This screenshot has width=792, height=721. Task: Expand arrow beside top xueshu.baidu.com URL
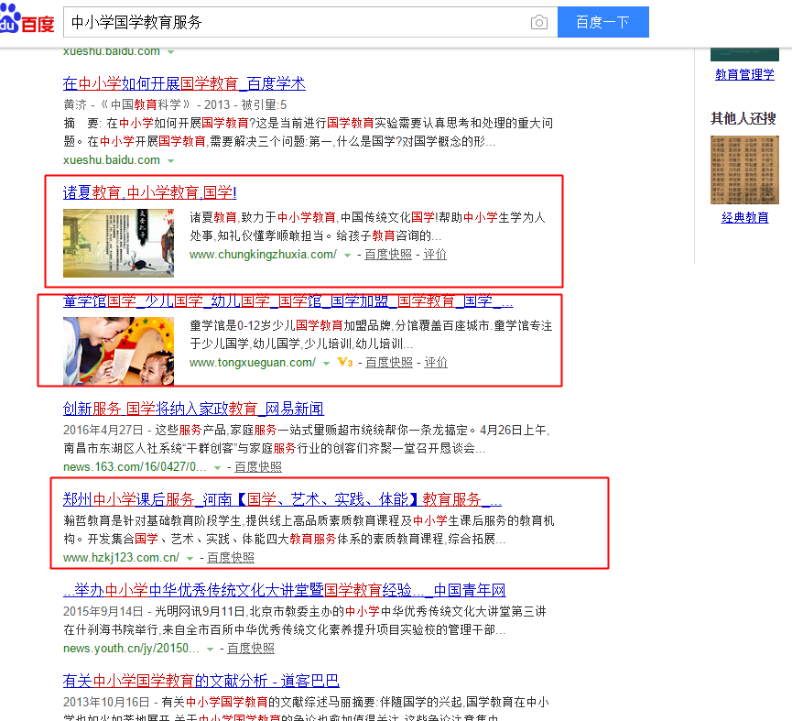pos(170,52)
